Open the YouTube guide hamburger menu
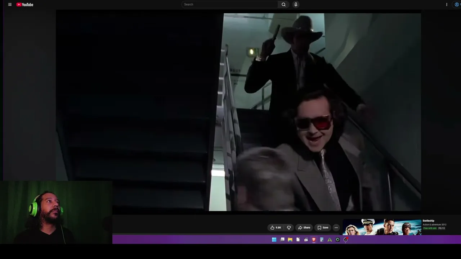This screenshot has height=259, width=461. tap(10, 5)
